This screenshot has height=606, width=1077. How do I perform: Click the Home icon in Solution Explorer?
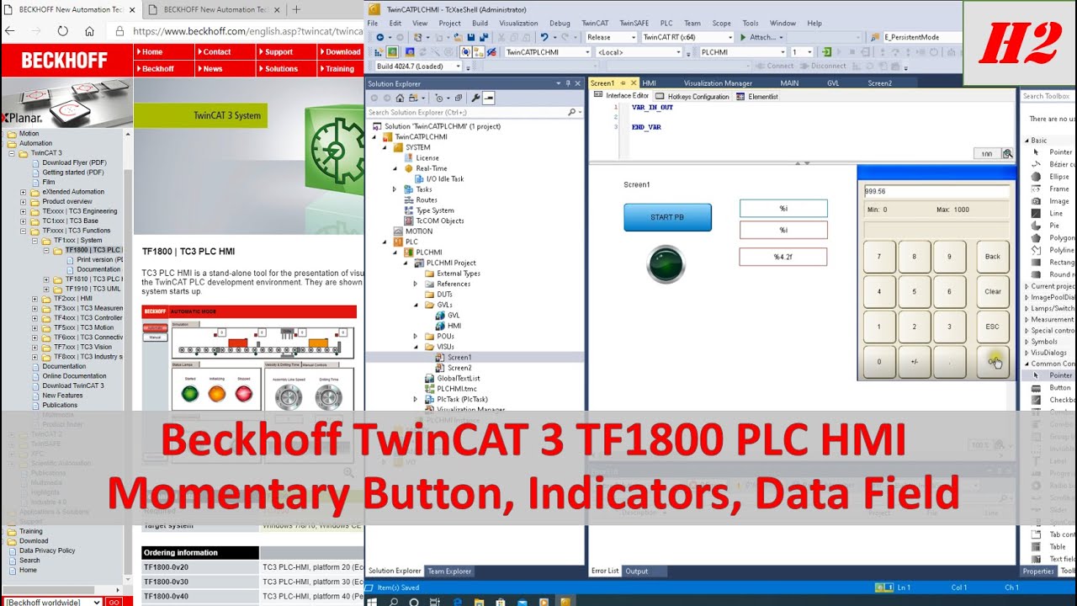398,98
